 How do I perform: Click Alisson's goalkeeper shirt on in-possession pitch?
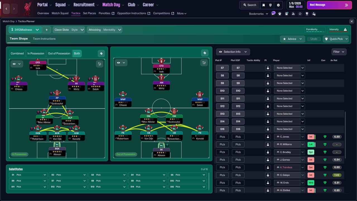[x=57, y=144]
